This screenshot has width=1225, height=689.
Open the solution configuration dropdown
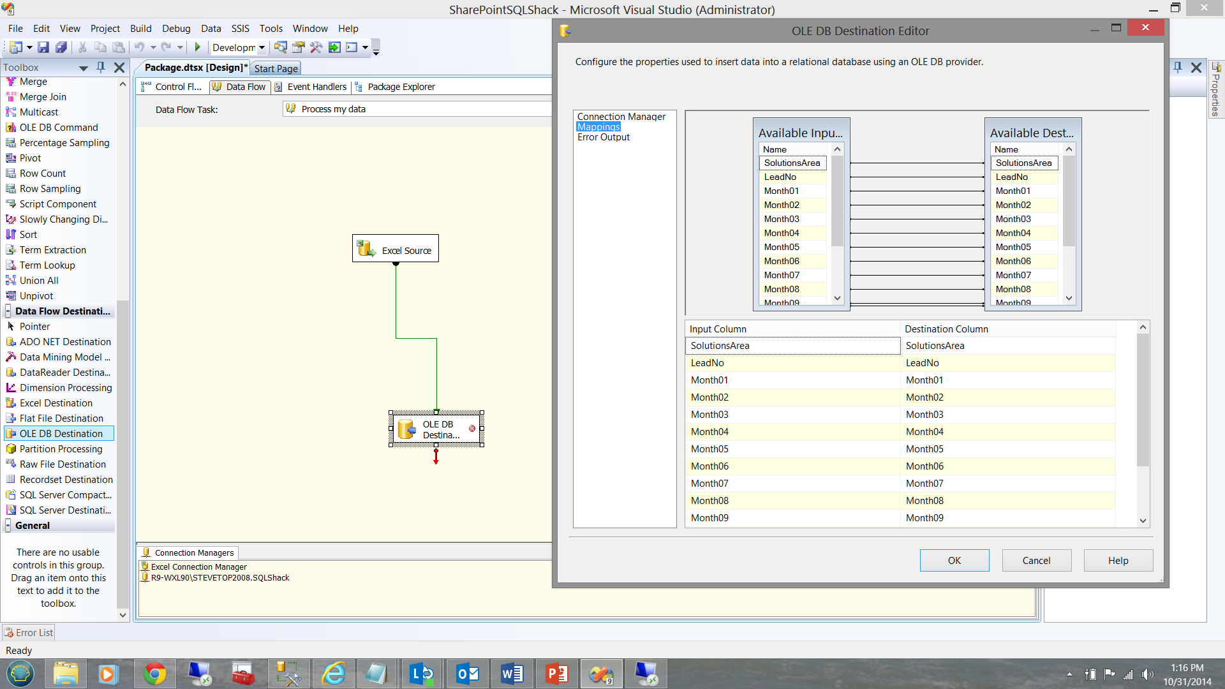tap(262, 48)
